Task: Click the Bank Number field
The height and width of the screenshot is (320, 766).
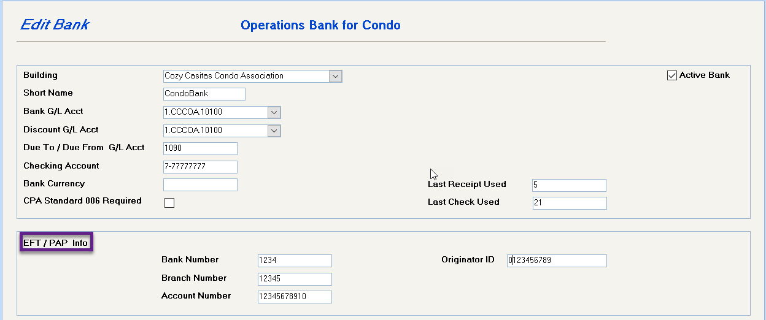Action: [x=295, y=261]
